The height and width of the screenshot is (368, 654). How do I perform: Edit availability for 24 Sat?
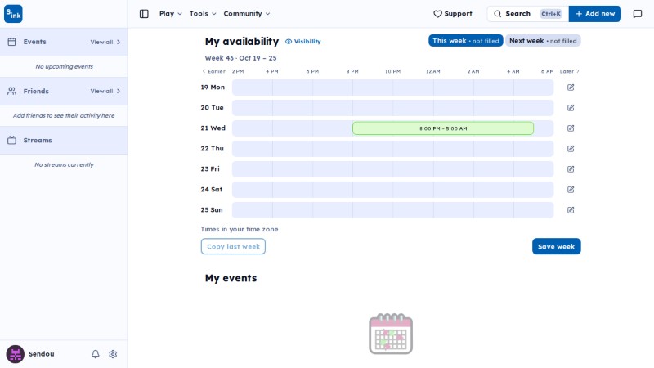click(571, 190)
